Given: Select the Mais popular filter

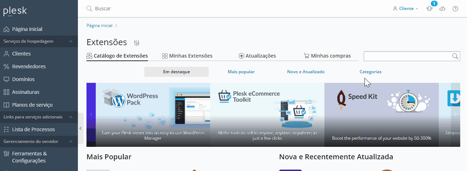Looking at the screenshot, I should click(241, 72).
